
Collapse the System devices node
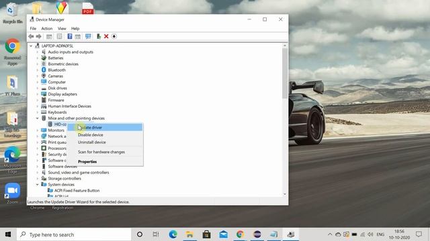pyautogui.click(x=38, y=185)
